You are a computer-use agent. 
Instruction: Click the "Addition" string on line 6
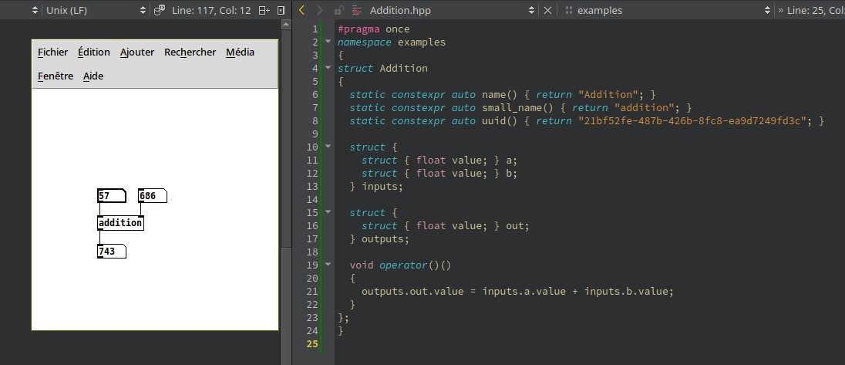[x=608, y=94]
